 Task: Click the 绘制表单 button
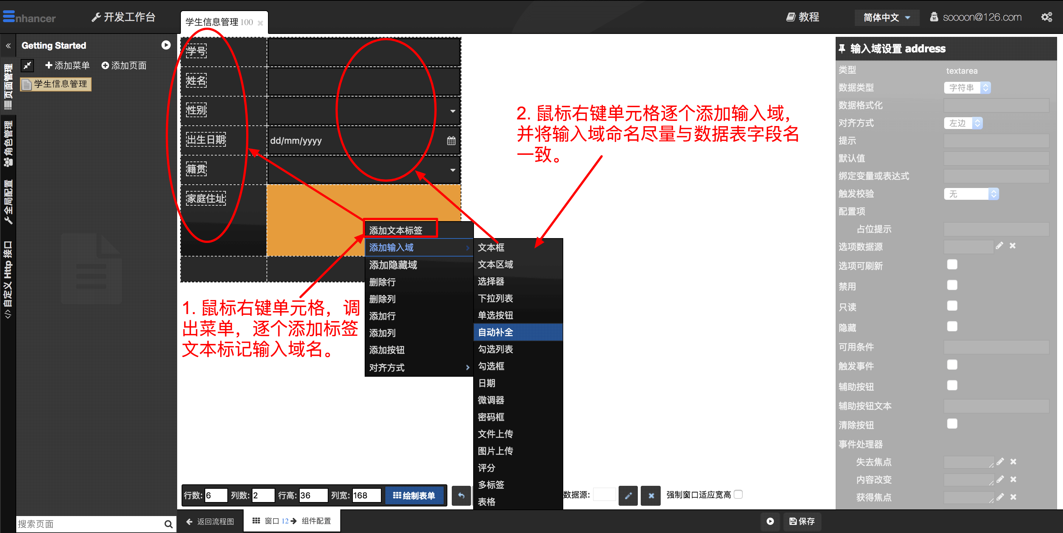414,495
